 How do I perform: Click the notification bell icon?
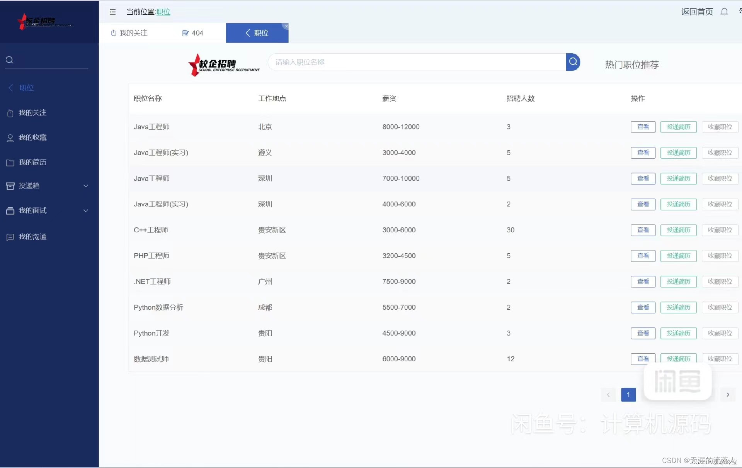tap(724, 12)
